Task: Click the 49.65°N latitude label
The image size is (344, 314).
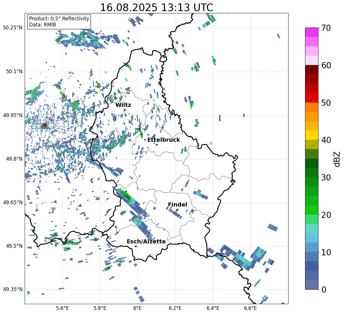Action: 13,202
